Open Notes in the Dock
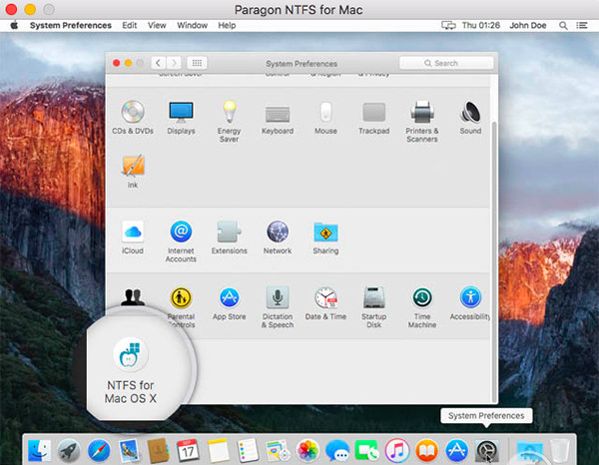Image resolution: width=599 pixels, height=465 pixels. point(218,450)
